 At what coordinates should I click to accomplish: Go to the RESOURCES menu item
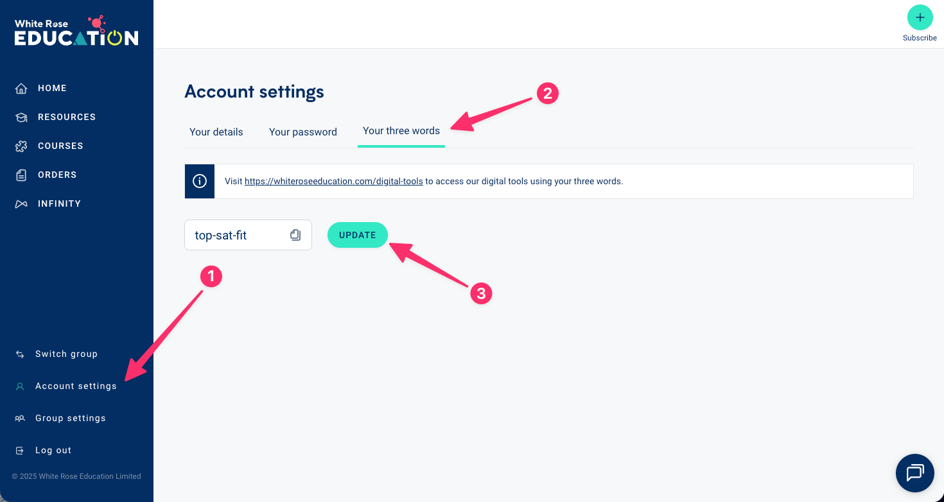[x=67, y=117]
